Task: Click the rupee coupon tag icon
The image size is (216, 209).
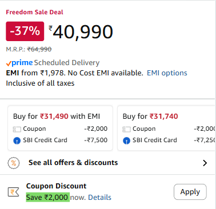Action: [x=14, y=192]
